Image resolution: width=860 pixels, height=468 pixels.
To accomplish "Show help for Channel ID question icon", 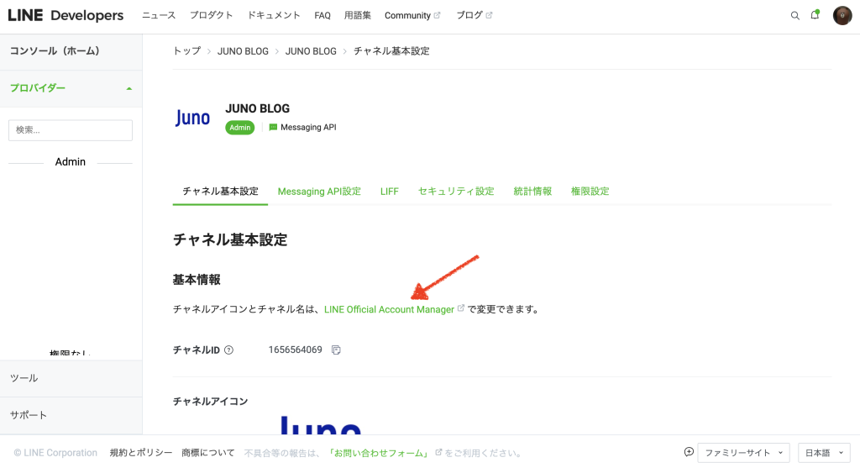I will pyautogui.click(x=228, y=350).
